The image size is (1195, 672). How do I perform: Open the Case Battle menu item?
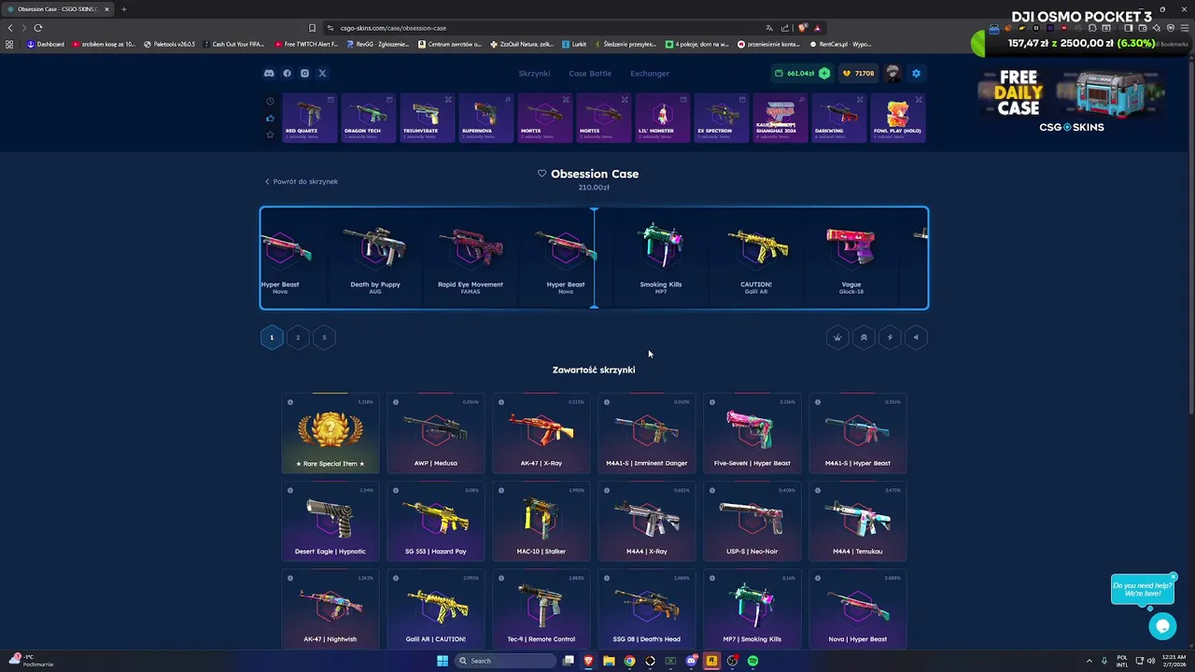pos(590,73)
